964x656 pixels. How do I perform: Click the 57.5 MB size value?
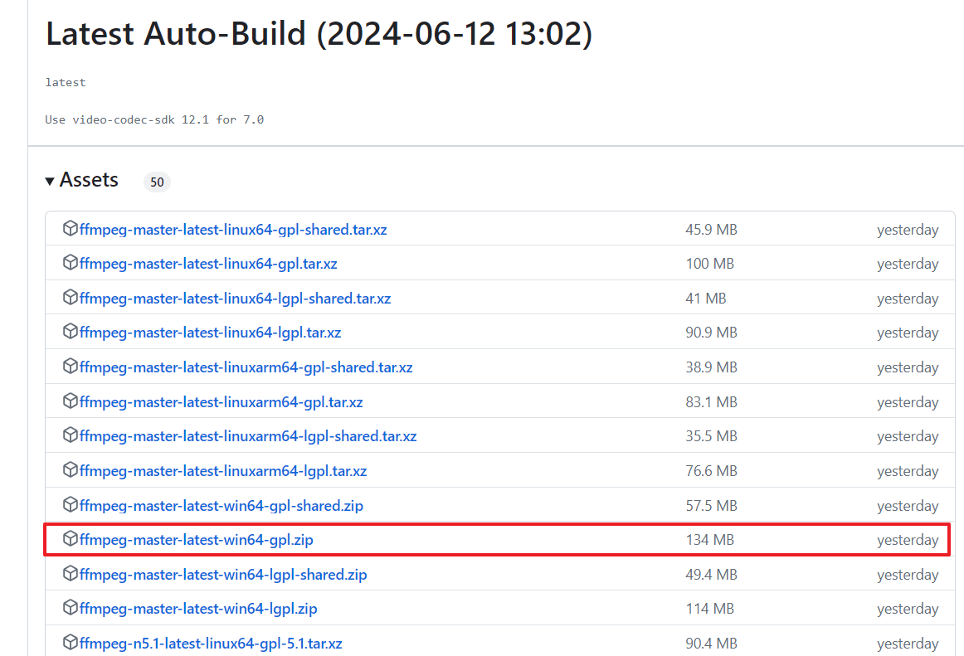point(711,505)
